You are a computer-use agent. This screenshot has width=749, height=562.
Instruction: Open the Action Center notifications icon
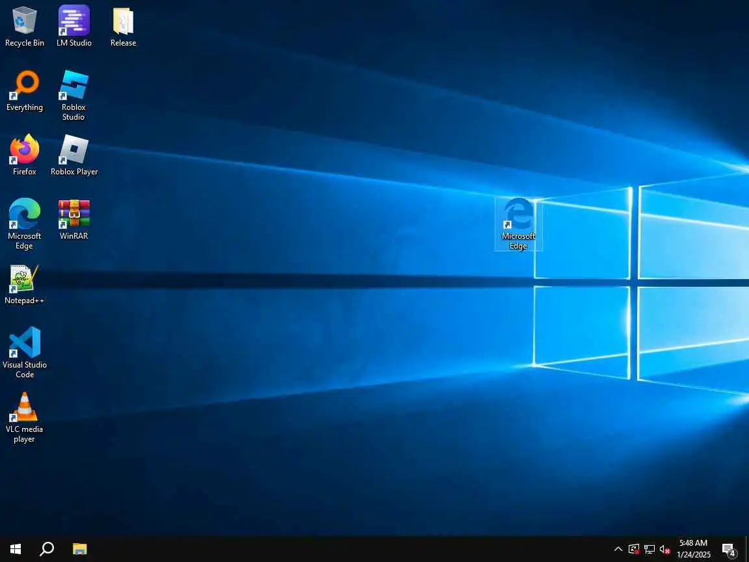728,550
